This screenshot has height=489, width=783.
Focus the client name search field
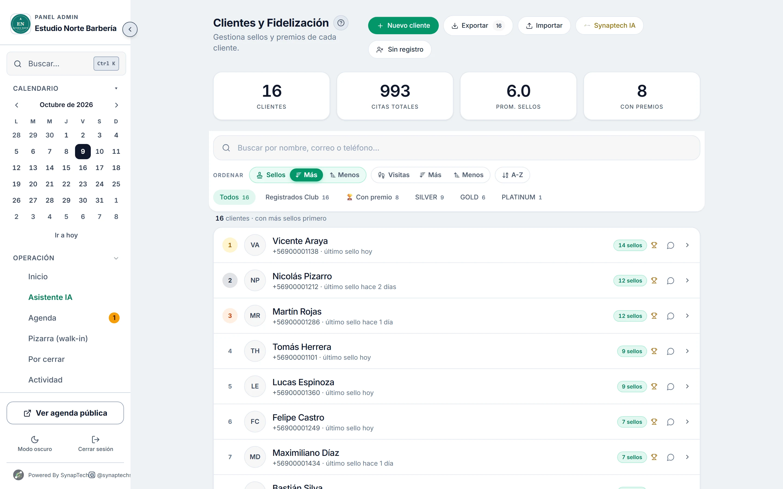pos(456,148)
